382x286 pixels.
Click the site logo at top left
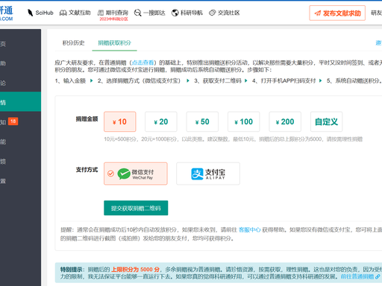click(6, 13)
